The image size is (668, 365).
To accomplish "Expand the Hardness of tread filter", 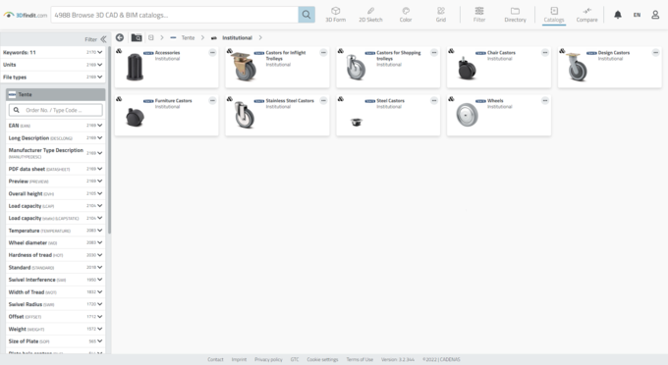I will (x=55, y=255).
